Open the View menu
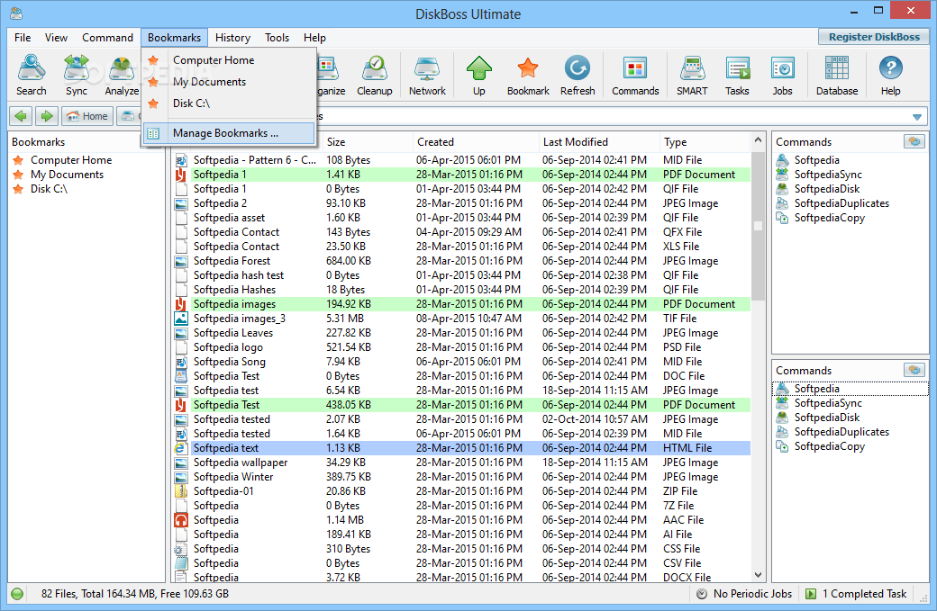The height and width of the screenshot is (611, 937). pyautogui.click(x=56, y=38)
